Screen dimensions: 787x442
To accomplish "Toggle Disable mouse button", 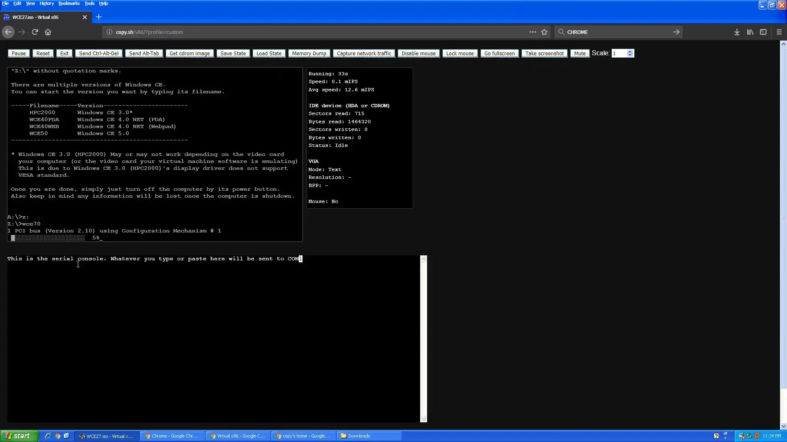I will click(418, 54).
